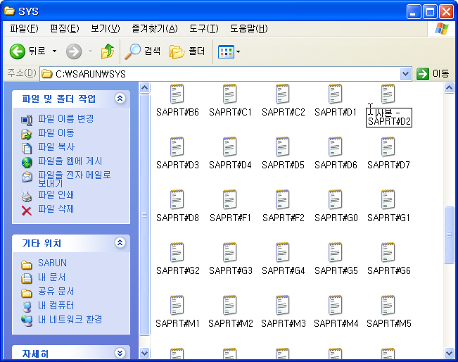This screenshot has height=362, width=458.
Task: Select the SAPRT#F2 file icon
Action: pyautogui.click(x=283, y=199)
